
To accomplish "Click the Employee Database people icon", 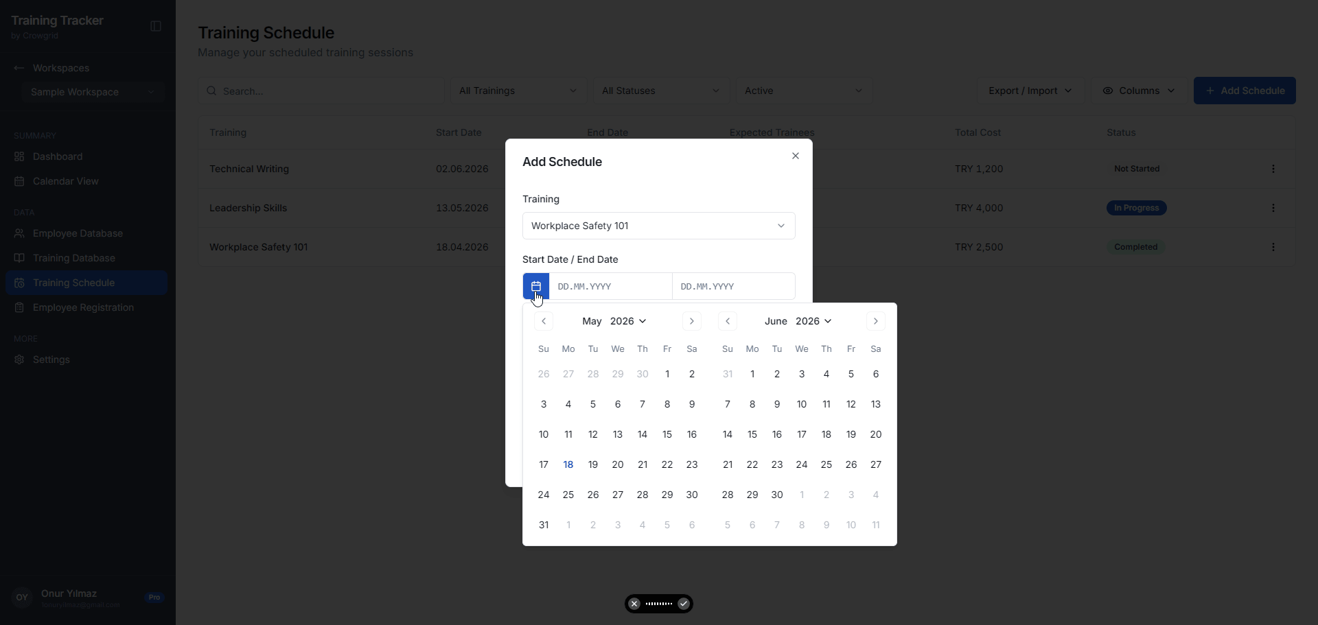I will [19, 233].
